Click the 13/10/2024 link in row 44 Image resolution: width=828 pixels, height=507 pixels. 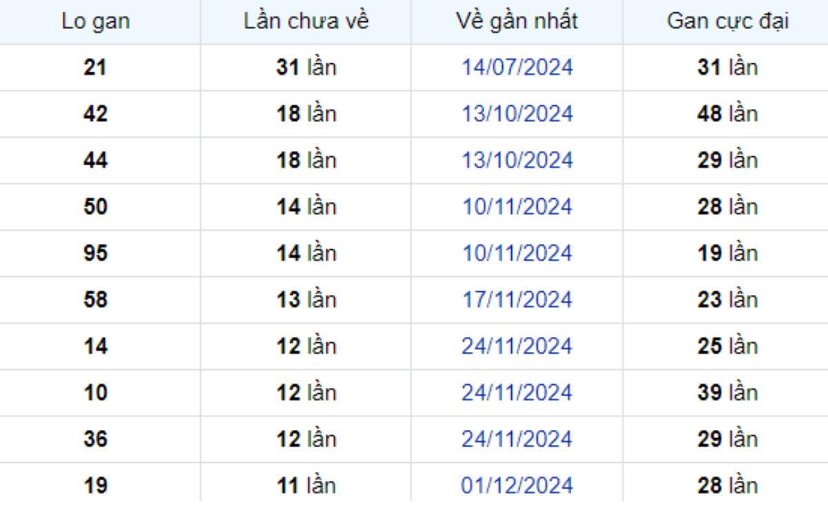tap(517, 161)
